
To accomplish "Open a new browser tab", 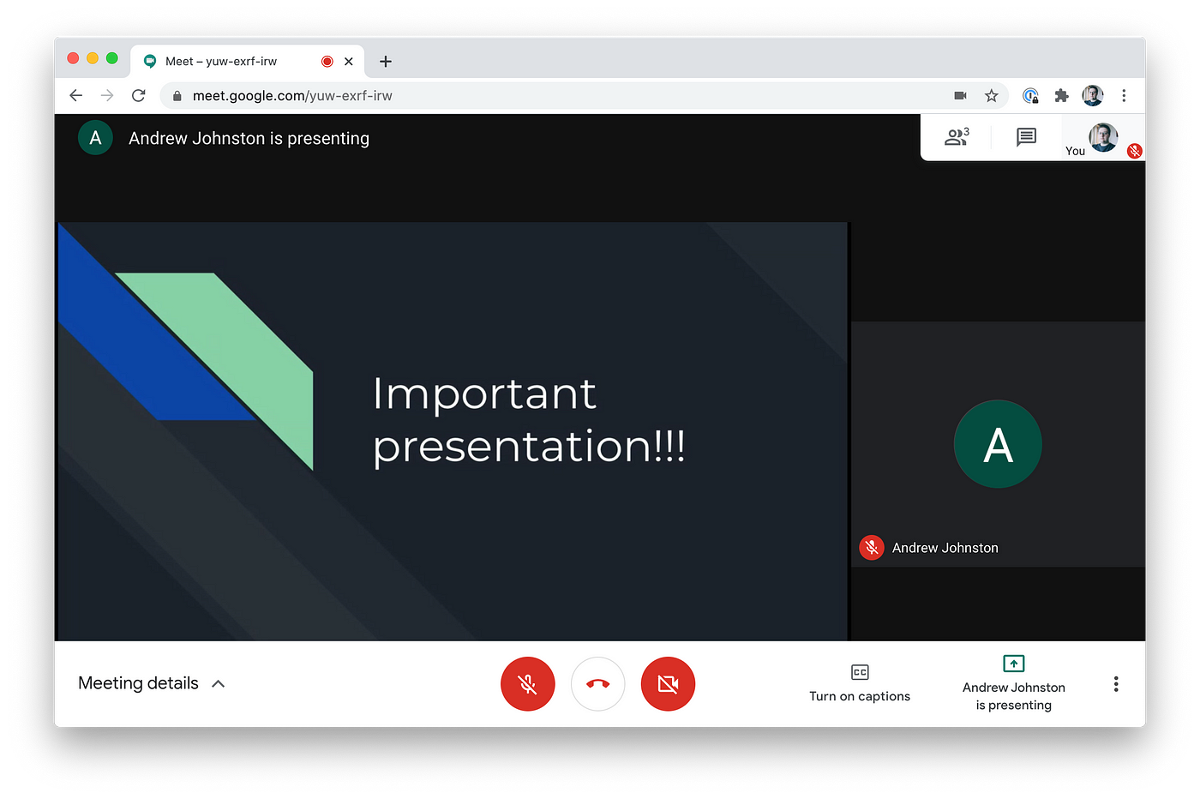I will tap(385, 61).
